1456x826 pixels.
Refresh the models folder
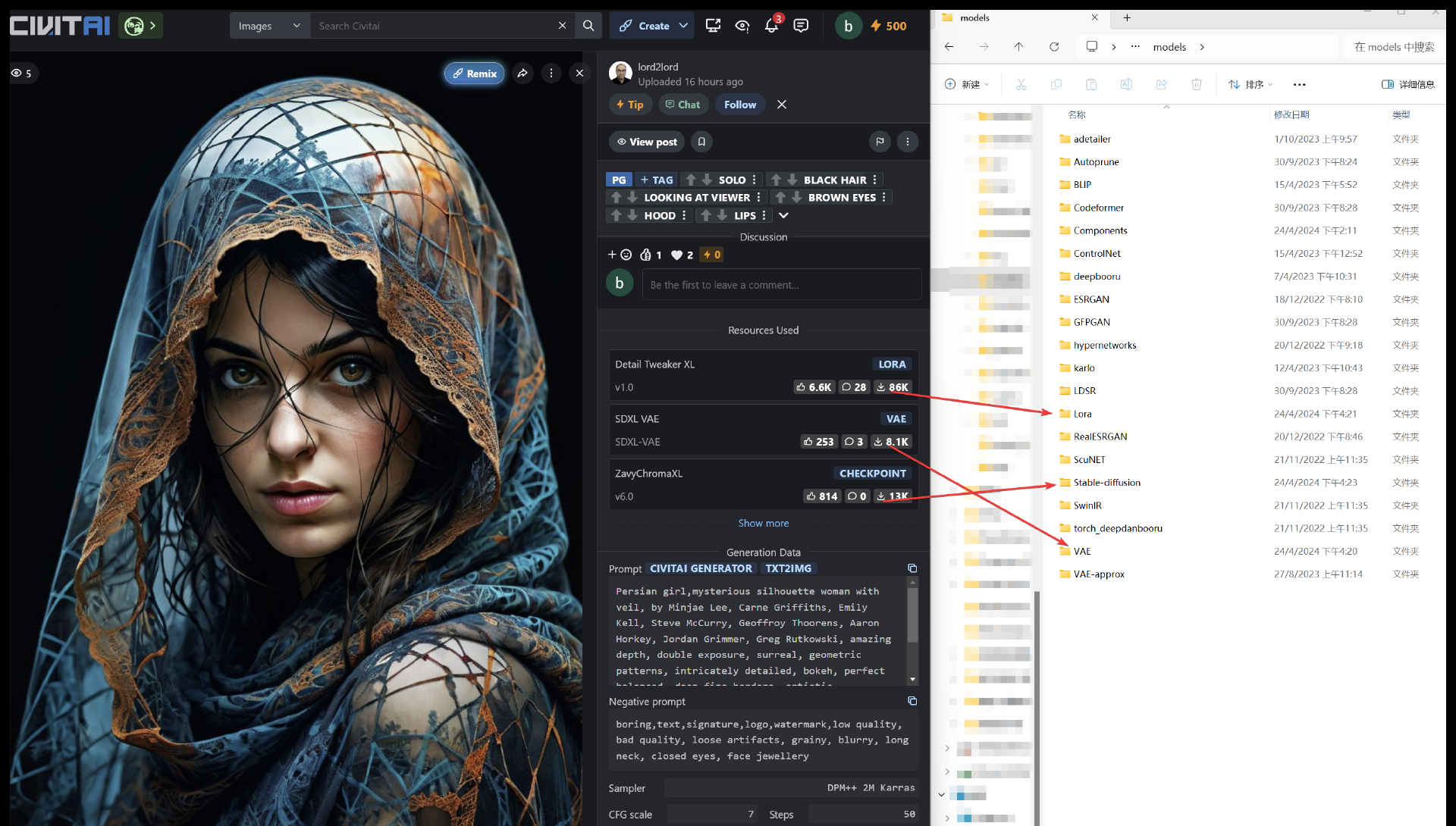1054,47
